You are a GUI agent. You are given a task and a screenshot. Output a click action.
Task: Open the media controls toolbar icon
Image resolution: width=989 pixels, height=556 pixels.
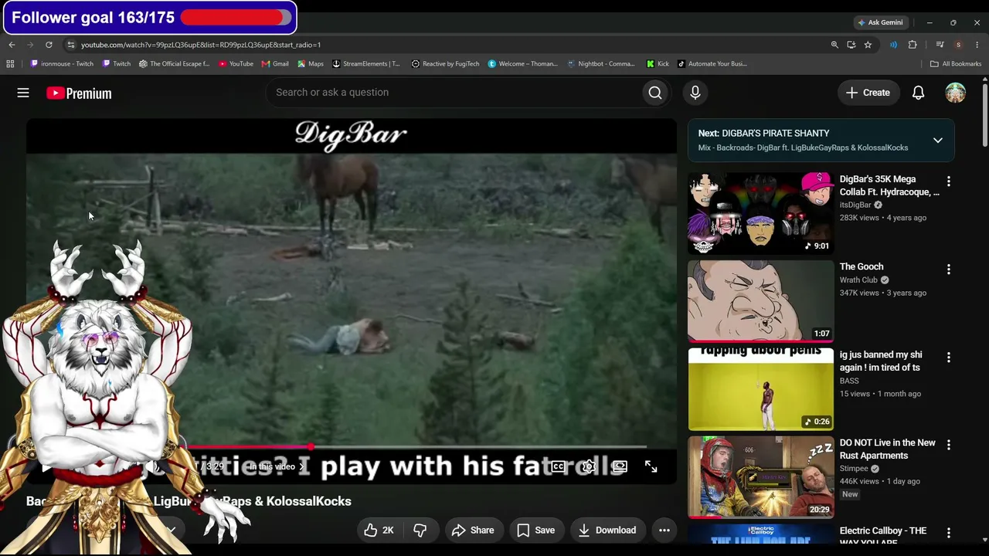point(940,45)
